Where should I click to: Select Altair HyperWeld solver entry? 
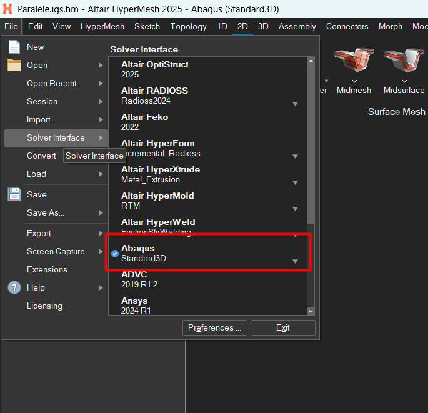coord(207,226)
